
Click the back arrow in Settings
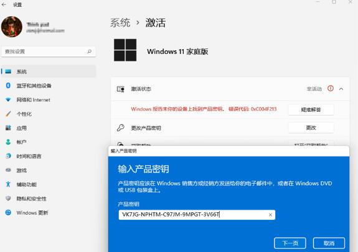point(4,4)
